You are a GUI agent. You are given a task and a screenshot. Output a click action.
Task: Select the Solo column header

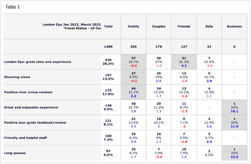[x=209, y=27]
